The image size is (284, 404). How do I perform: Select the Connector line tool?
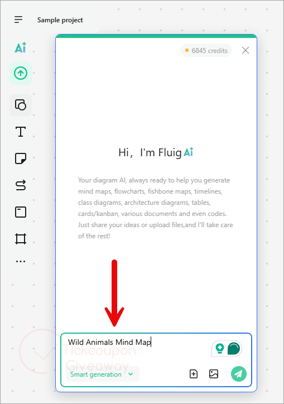(x=21, y=185)
